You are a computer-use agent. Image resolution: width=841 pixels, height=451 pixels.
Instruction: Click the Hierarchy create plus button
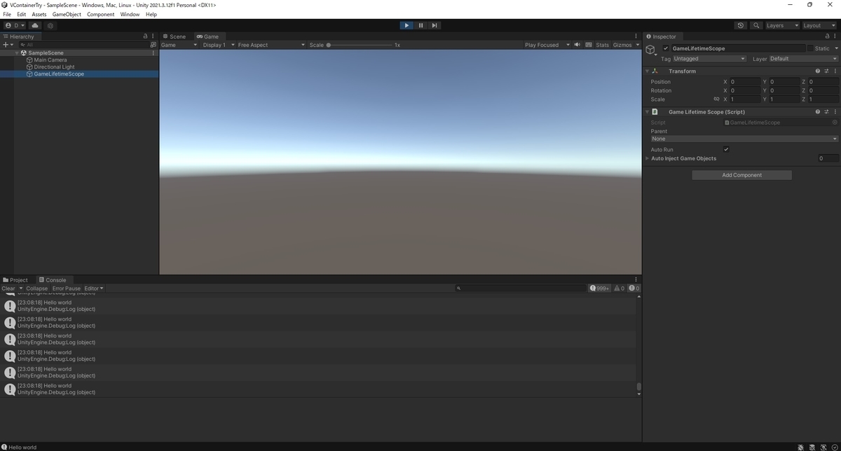pos(6,44)
